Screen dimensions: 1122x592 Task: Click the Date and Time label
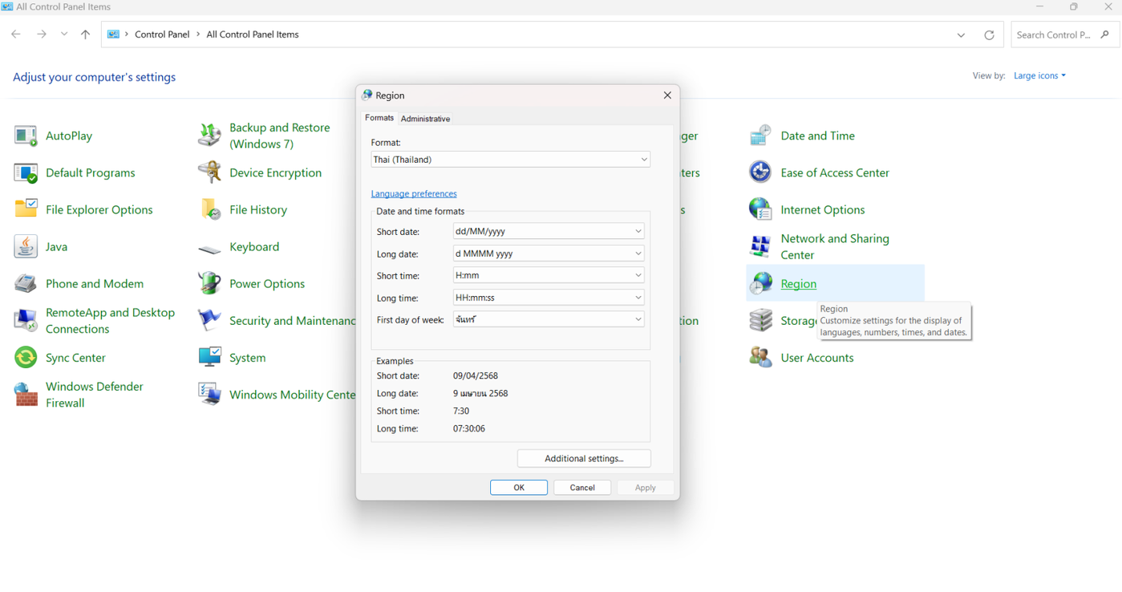click(818, 136)
